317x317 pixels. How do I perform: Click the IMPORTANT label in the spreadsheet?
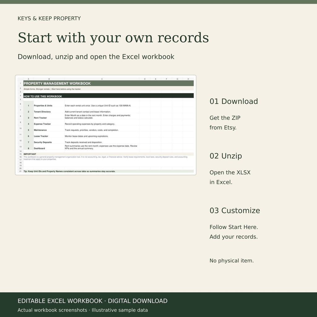[30, 154]
